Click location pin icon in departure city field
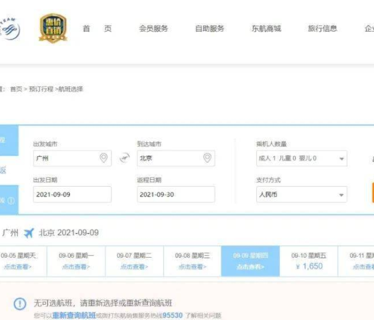The width and height of the screenshot is (374, 320). coord(104,158)
